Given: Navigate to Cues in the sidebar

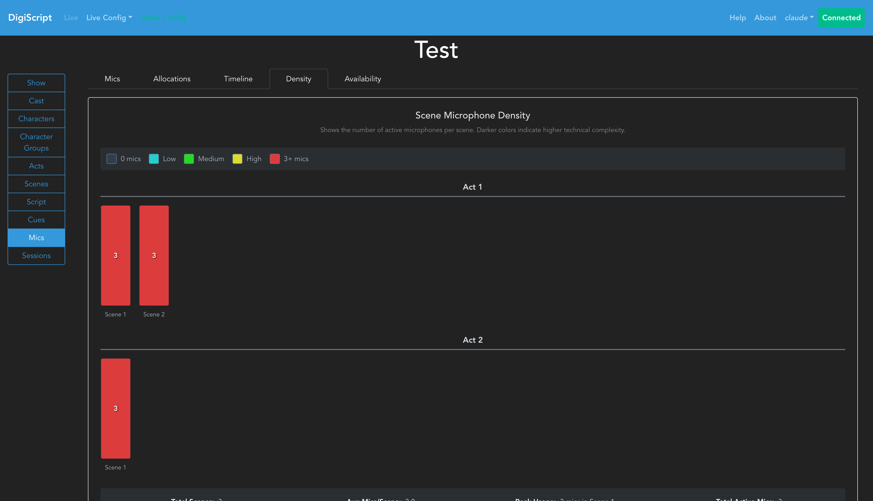Looking at the screenshot, I should [x=36, y=219].
